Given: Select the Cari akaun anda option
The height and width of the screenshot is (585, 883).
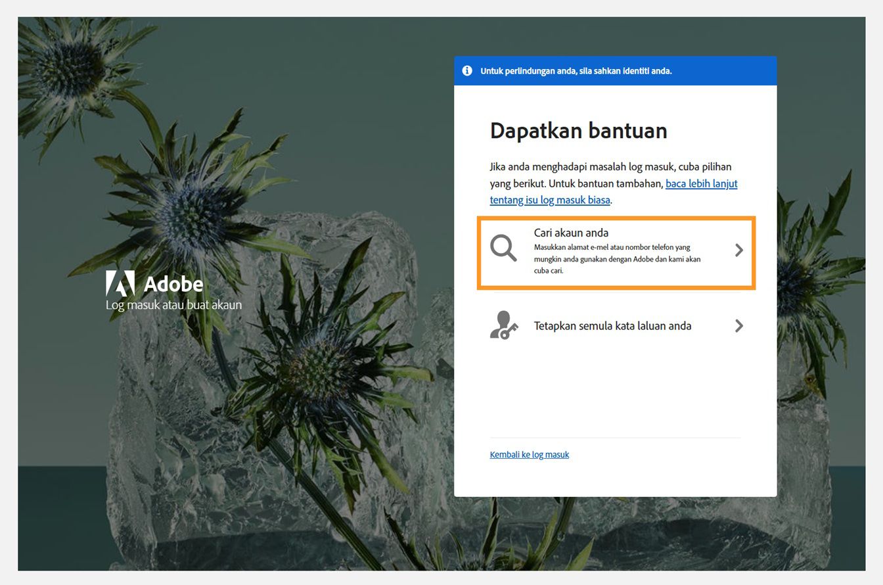Looking at the screenshot, I should (572, 233).
